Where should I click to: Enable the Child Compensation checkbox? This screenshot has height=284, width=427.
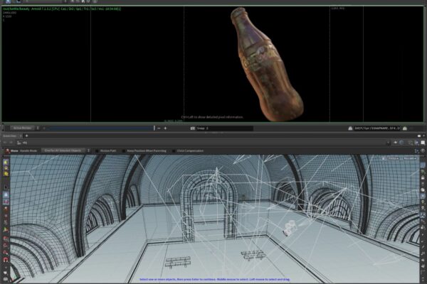[x=174, y=151]
